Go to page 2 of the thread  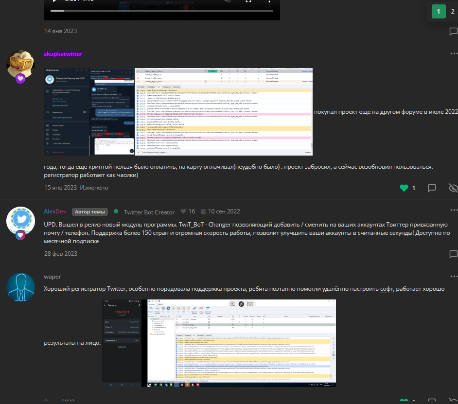point(453,11)
